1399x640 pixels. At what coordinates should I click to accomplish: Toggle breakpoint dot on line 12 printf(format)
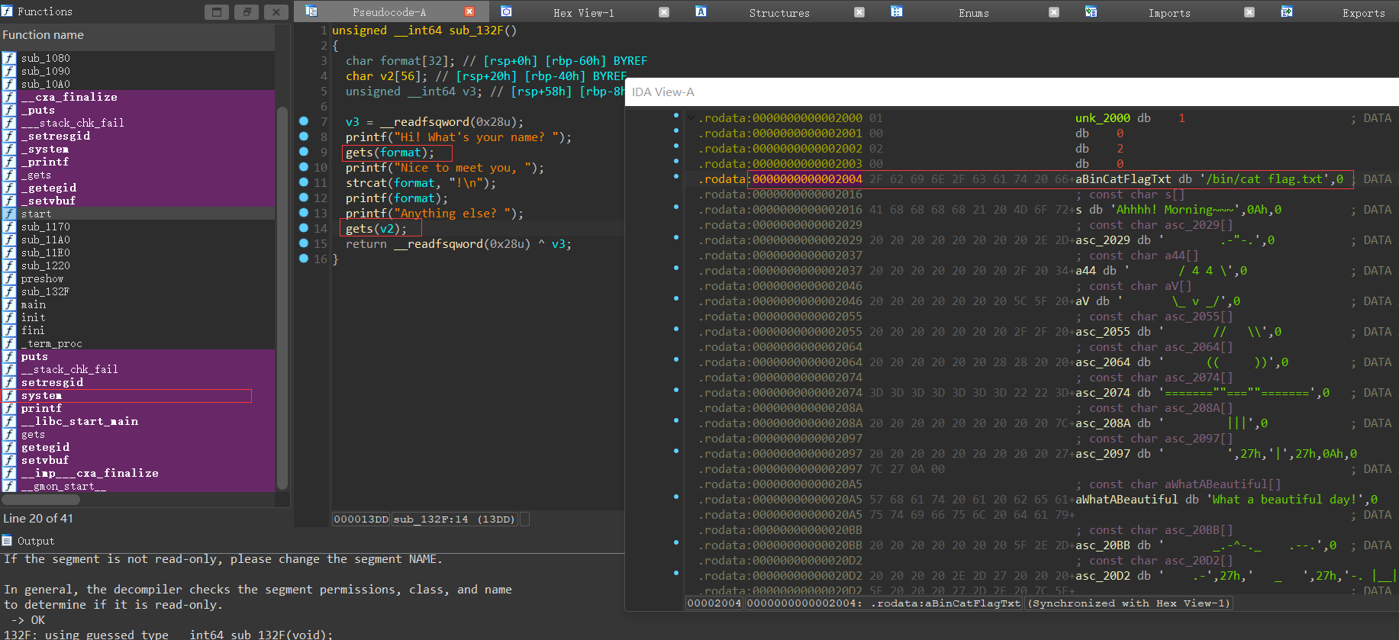pos(304,198)
